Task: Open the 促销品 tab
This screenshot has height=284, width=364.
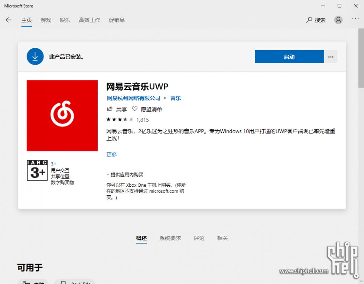Action: [117, 20]
